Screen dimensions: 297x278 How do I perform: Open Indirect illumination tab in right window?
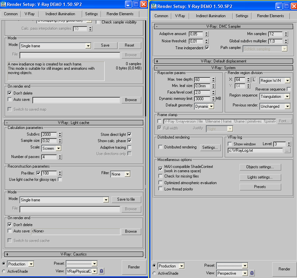coord(211,16)
